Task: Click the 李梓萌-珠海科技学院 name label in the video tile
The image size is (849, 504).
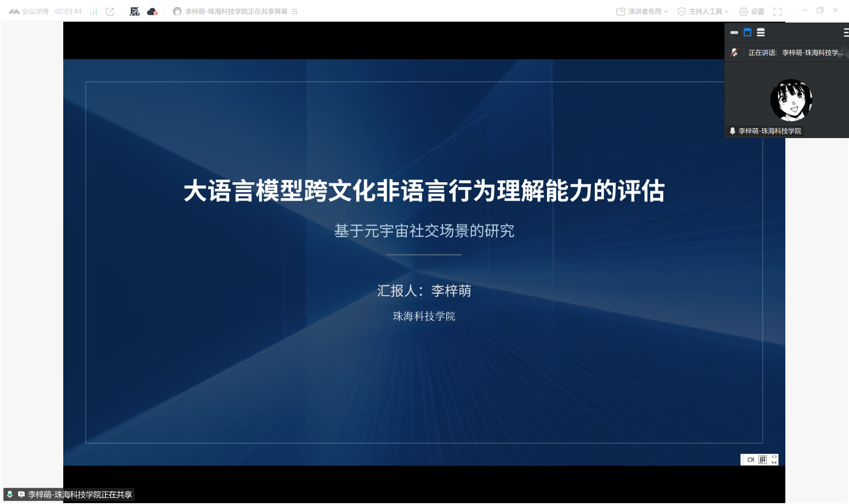Action: point(769,131)
